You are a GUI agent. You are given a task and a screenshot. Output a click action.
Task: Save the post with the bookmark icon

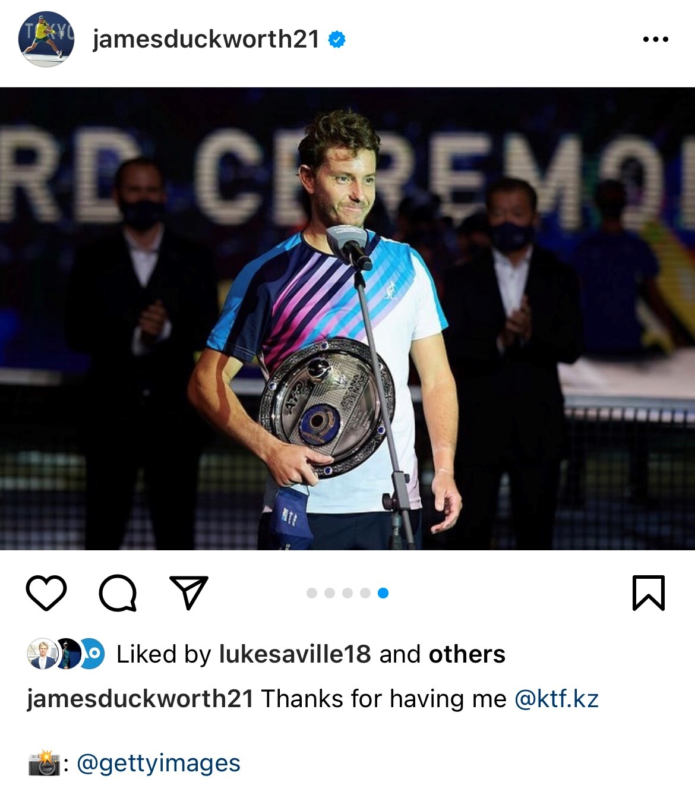pyautogui.click(x=648, y=592)
